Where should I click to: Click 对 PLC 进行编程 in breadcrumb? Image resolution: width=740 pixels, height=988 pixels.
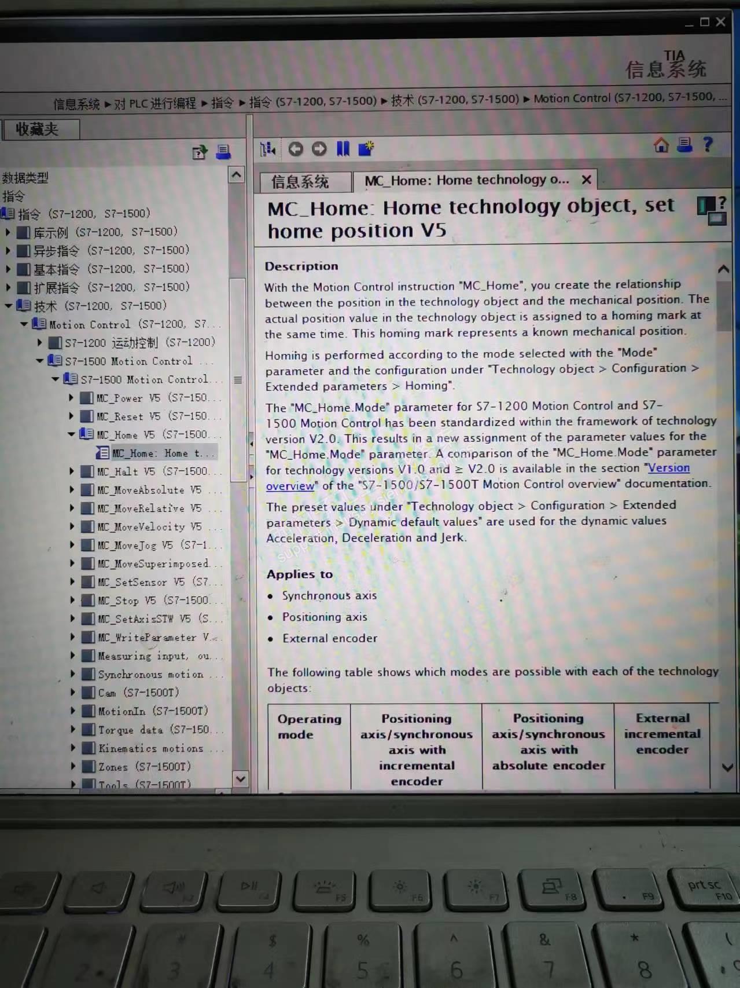tap(155, 104)
